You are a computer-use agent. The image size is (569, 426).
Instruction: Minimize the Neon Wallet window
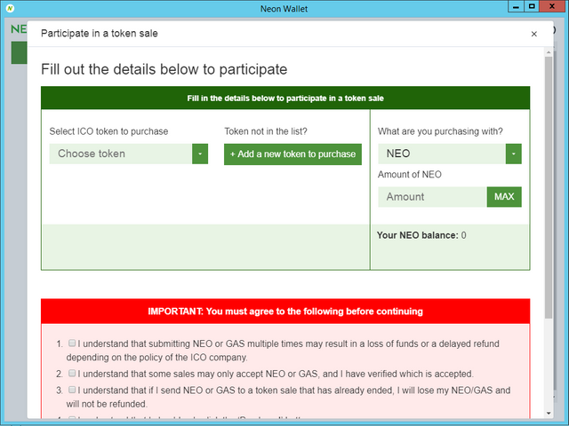pos(516,6)
